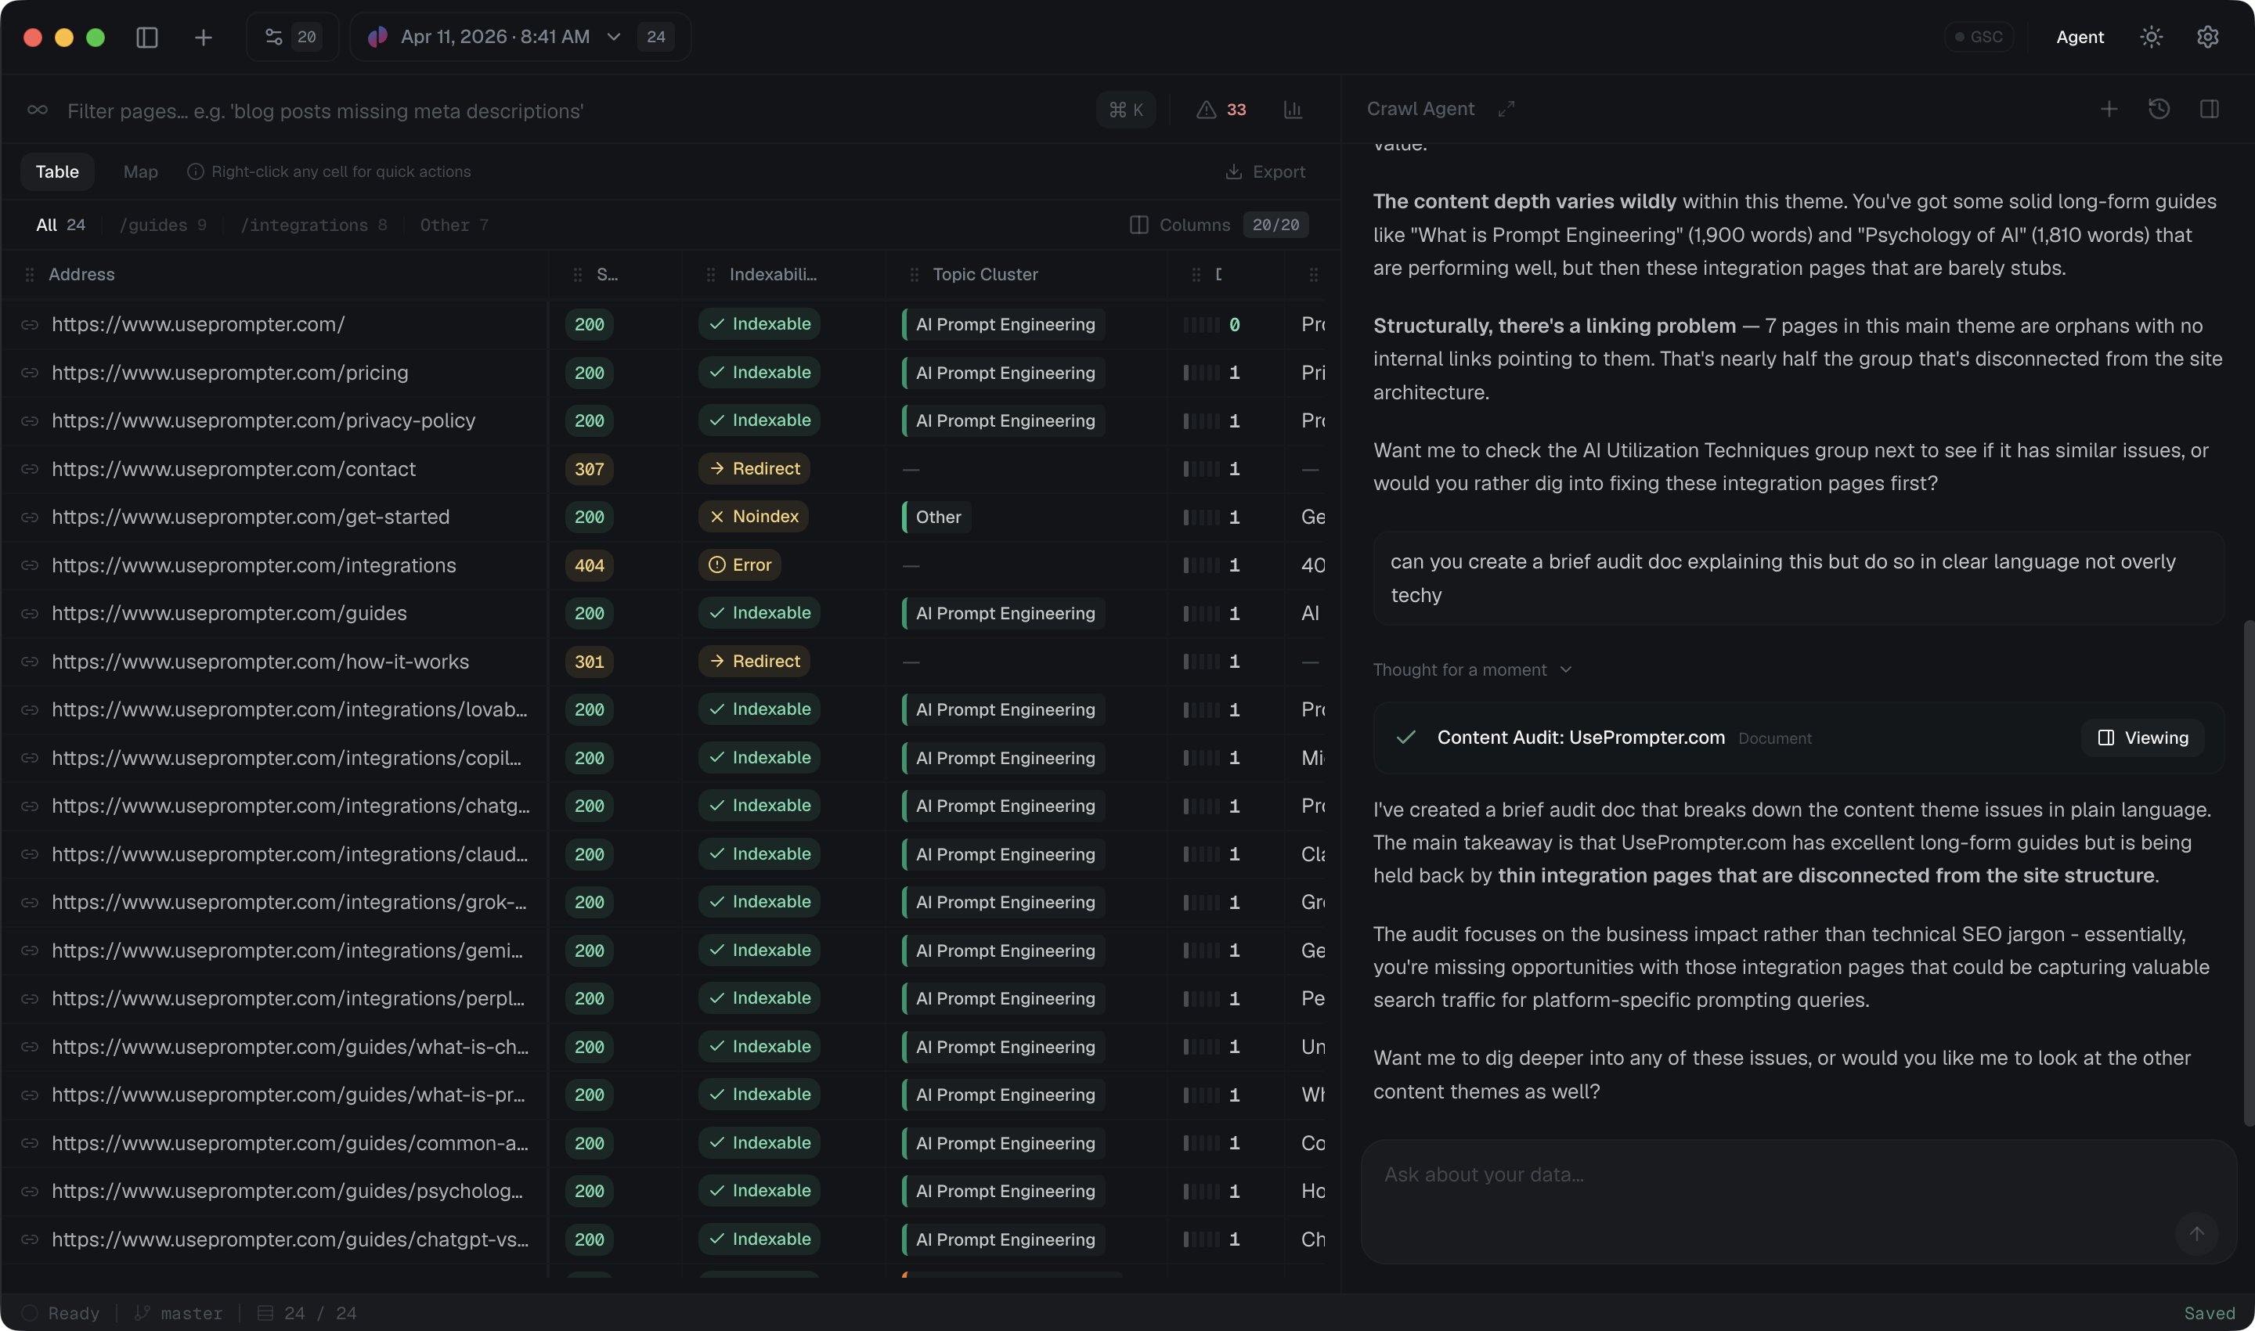Click the depth bar for /guides row

(1202, 614)
